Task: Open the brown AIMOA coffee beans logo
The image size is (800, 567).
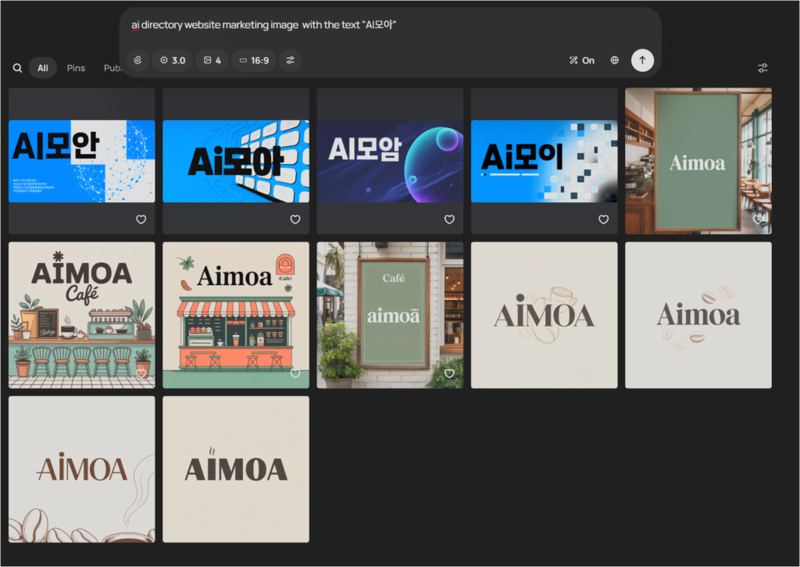Action: [81, 469]
